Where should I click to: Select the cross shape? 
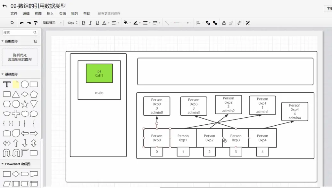[16, 114]
